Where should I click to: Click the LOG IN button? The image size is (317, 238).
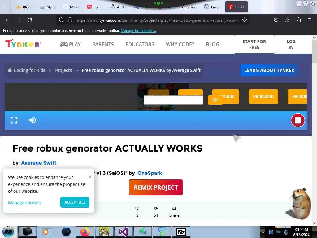pos(291,44)
